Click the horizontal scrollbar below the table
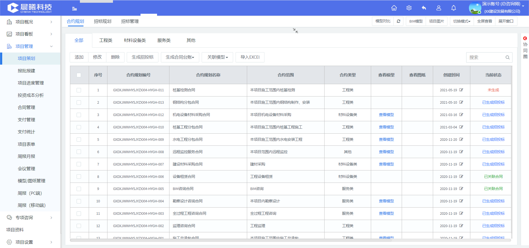The height and width of the screenshot is (248, 529). click(x=290, y=240)
